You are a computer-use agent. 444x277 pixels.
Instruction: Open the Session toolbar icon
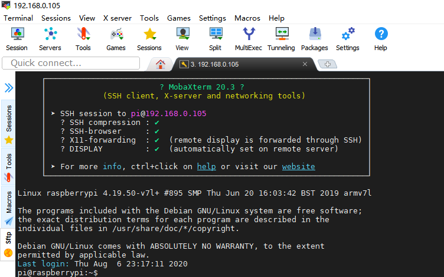pyautogui.click(x=17, y=39)
